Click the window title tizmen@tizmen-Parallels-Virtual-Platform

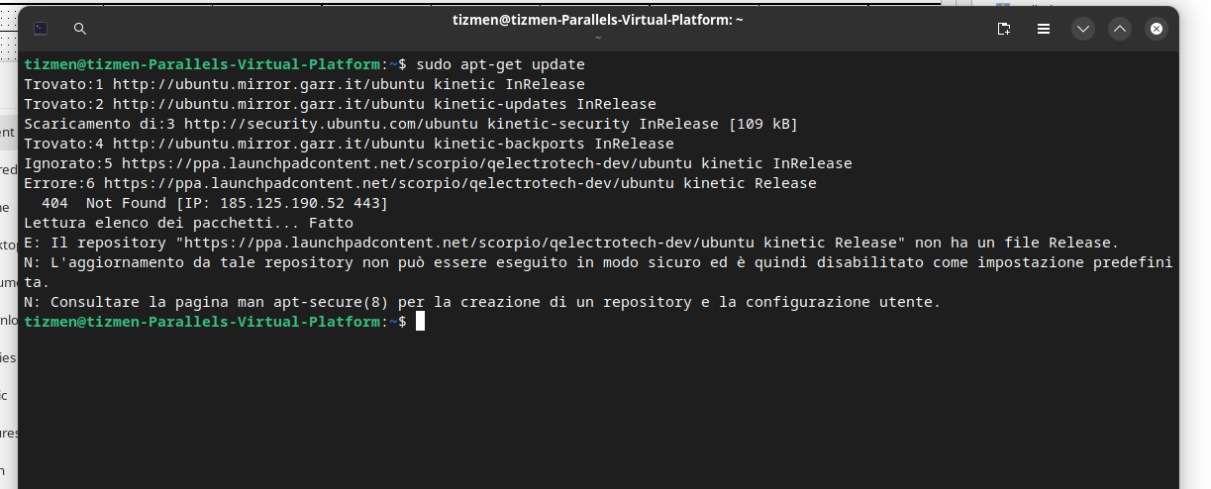(x=598, y=20)
